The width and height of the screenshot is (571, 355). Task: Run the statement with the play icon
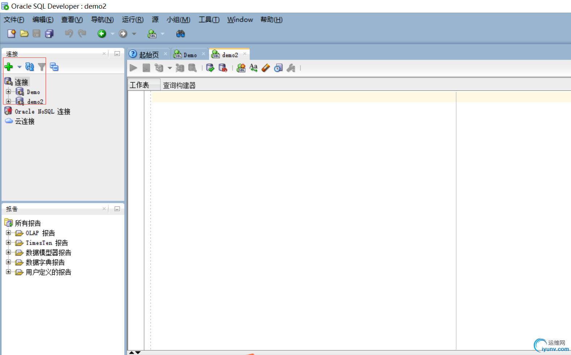(x=134, y=68)
